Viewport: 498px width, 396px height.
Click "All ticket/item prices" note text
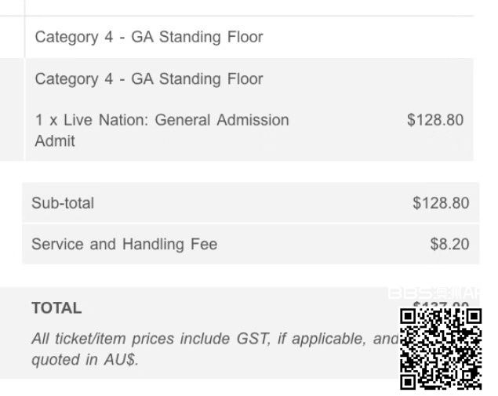point(104,340)
